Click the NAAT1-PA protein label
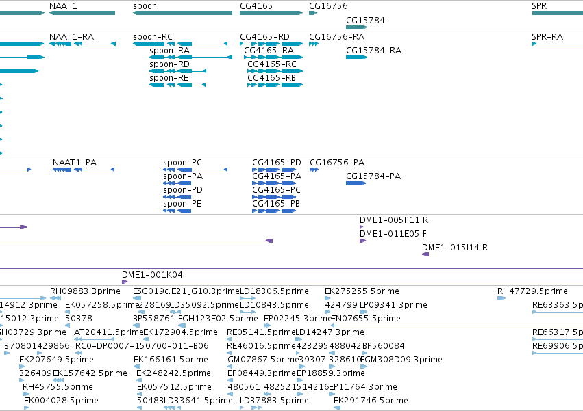 (75, 163)
